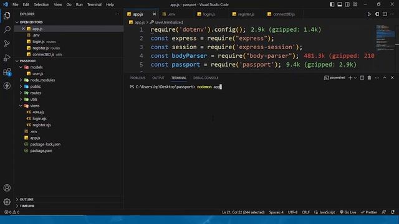Expand the public folder
The width and height of the screenshot is (399, 224).
point(21,86)
